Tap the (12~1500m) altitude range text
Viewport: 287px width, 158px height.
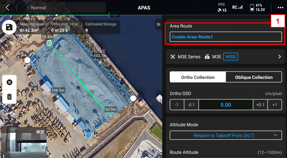pyautogui.click(x=270, y=152)
